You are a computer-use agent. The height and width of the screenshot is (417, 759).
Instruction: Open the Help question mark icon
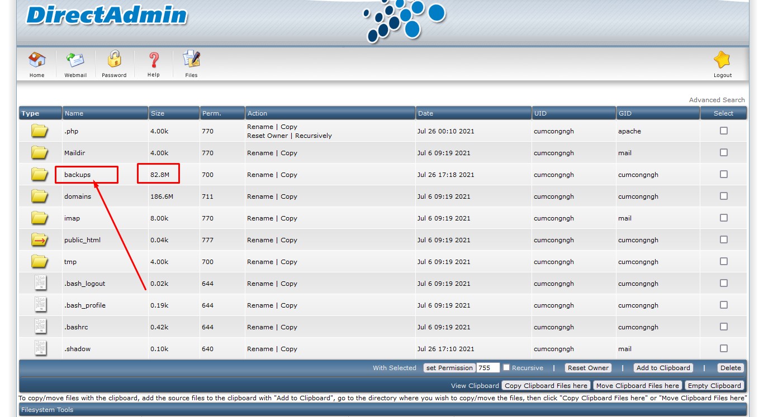click(154, 60)
